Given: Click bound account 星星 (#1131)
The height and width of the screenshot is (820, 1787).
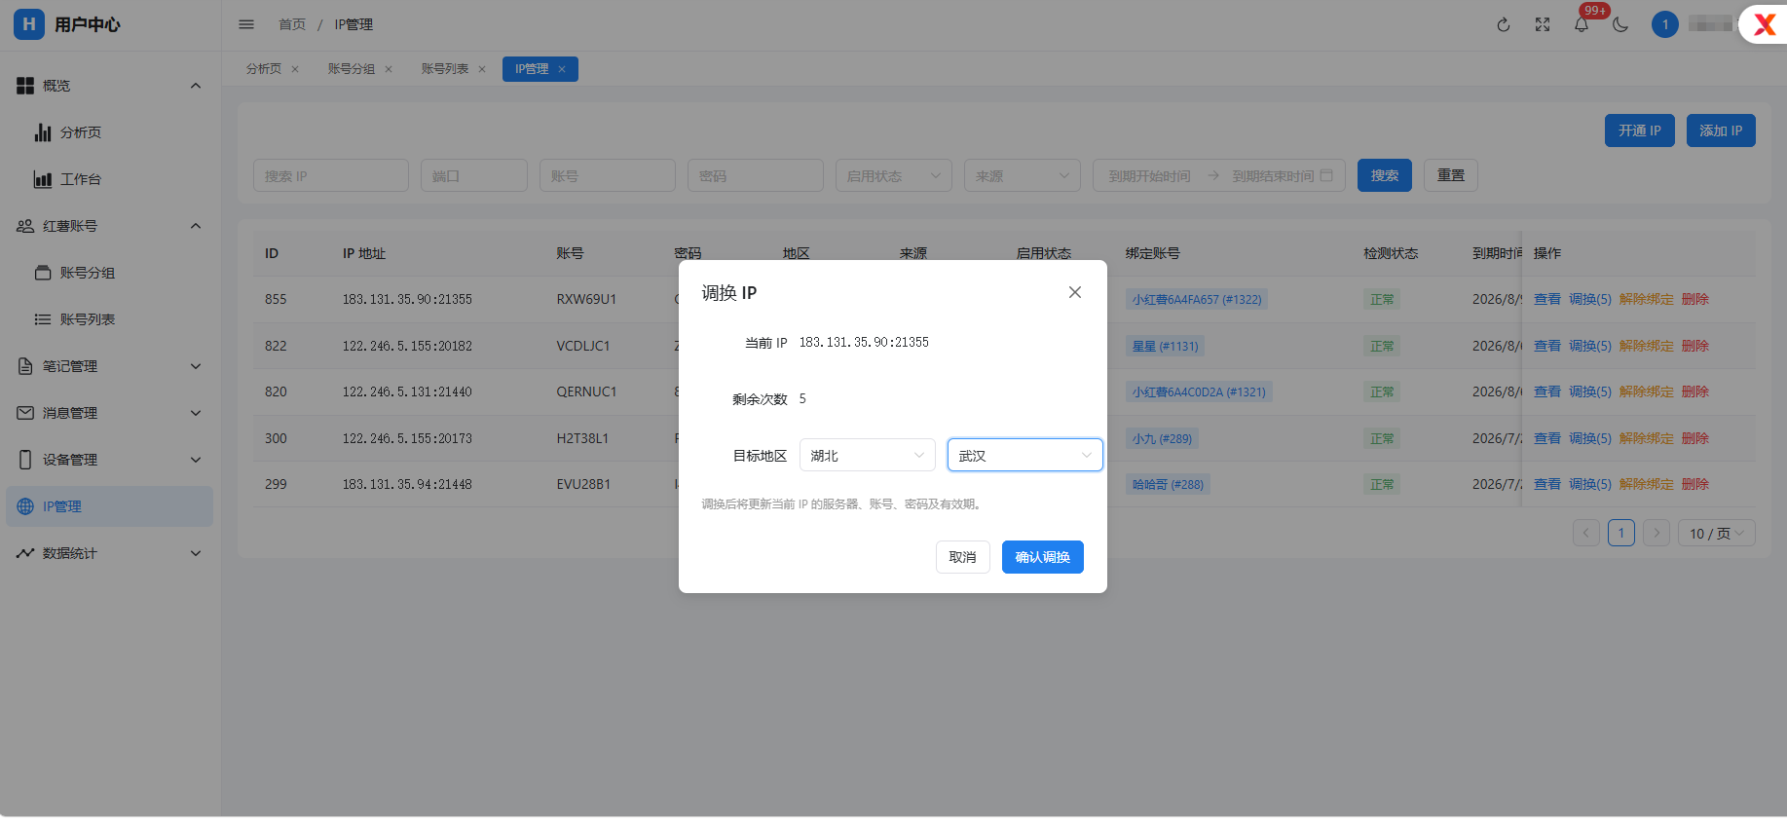Looking at the screenshot, I should [x=1165, y=346].
